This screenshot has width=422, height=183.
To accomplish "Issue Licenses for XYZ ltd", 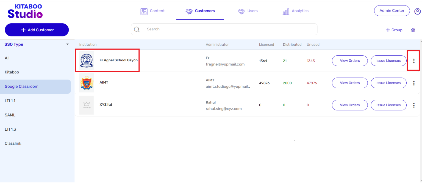I will pos(388,105).
